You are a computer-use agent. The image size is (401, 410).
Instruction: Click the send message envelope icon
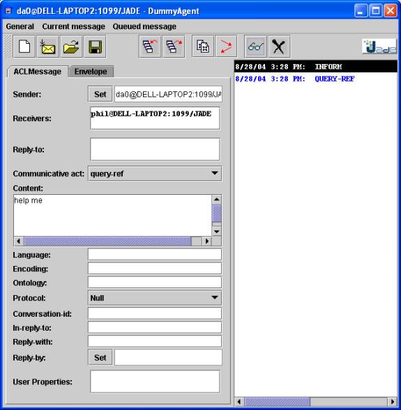[47, 47]
